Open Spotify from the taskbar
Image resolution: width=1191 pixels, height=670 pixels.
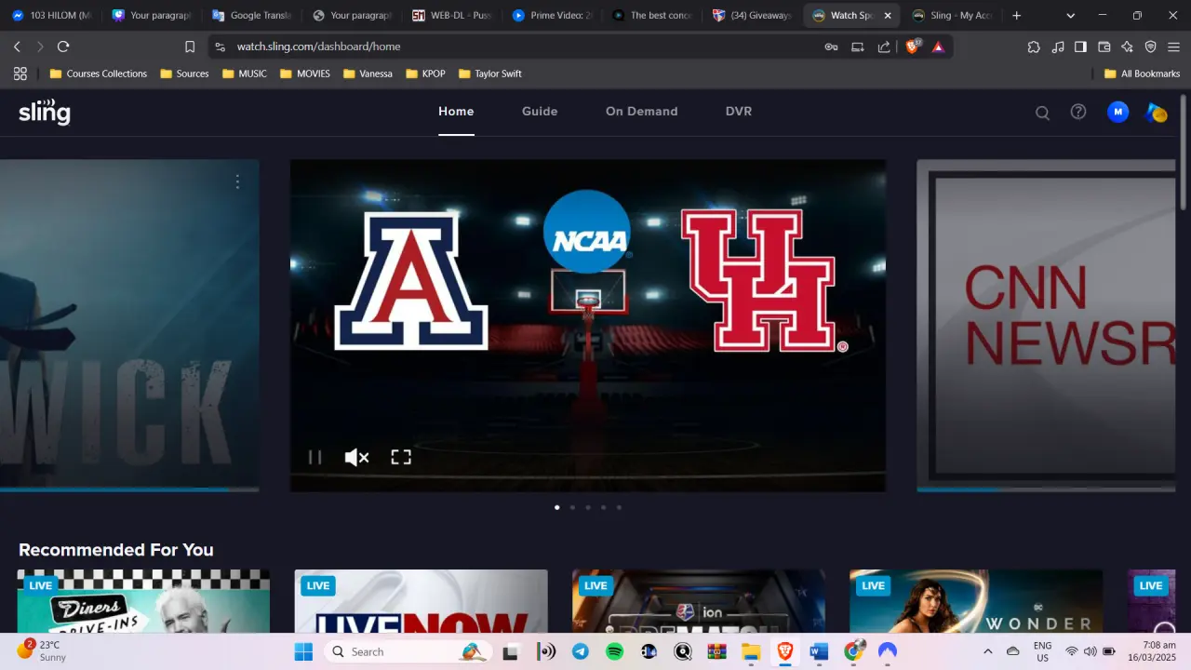[615, 651]
